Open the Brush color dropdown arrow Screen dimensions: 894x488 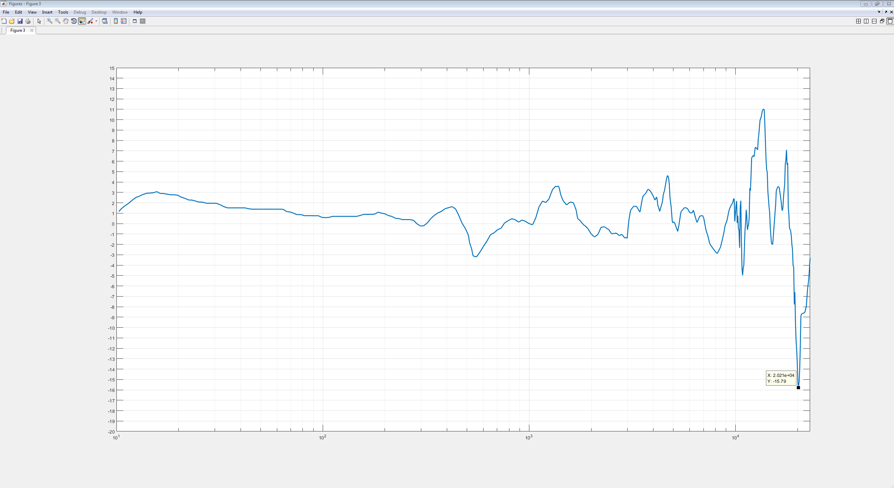[96, 21]
